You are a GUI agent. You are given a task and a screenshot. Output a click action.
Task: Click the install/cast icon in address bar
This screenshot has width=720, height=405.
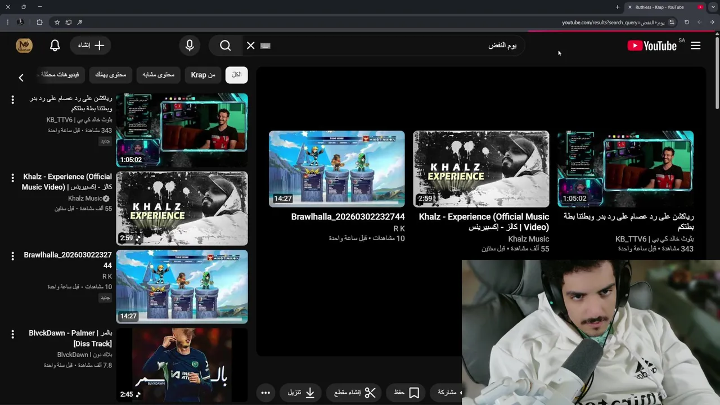pos(68,22)
